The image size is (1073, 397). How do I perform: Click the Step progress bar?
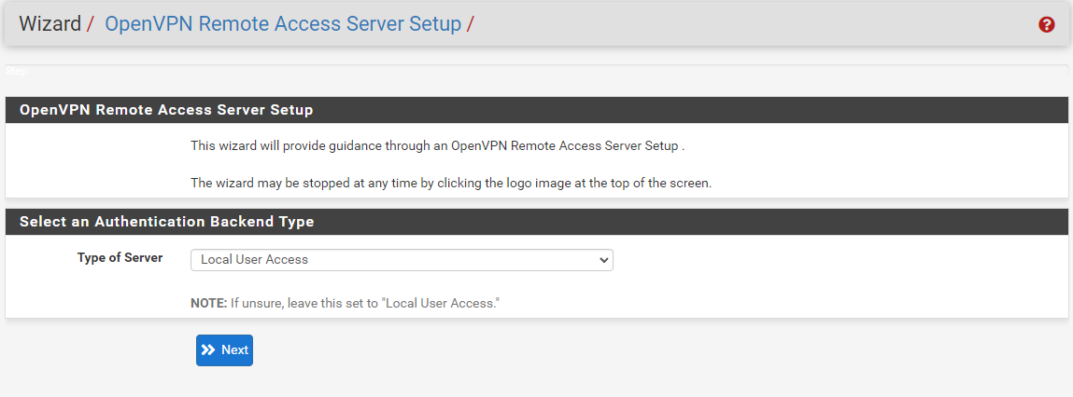[536, 71]
